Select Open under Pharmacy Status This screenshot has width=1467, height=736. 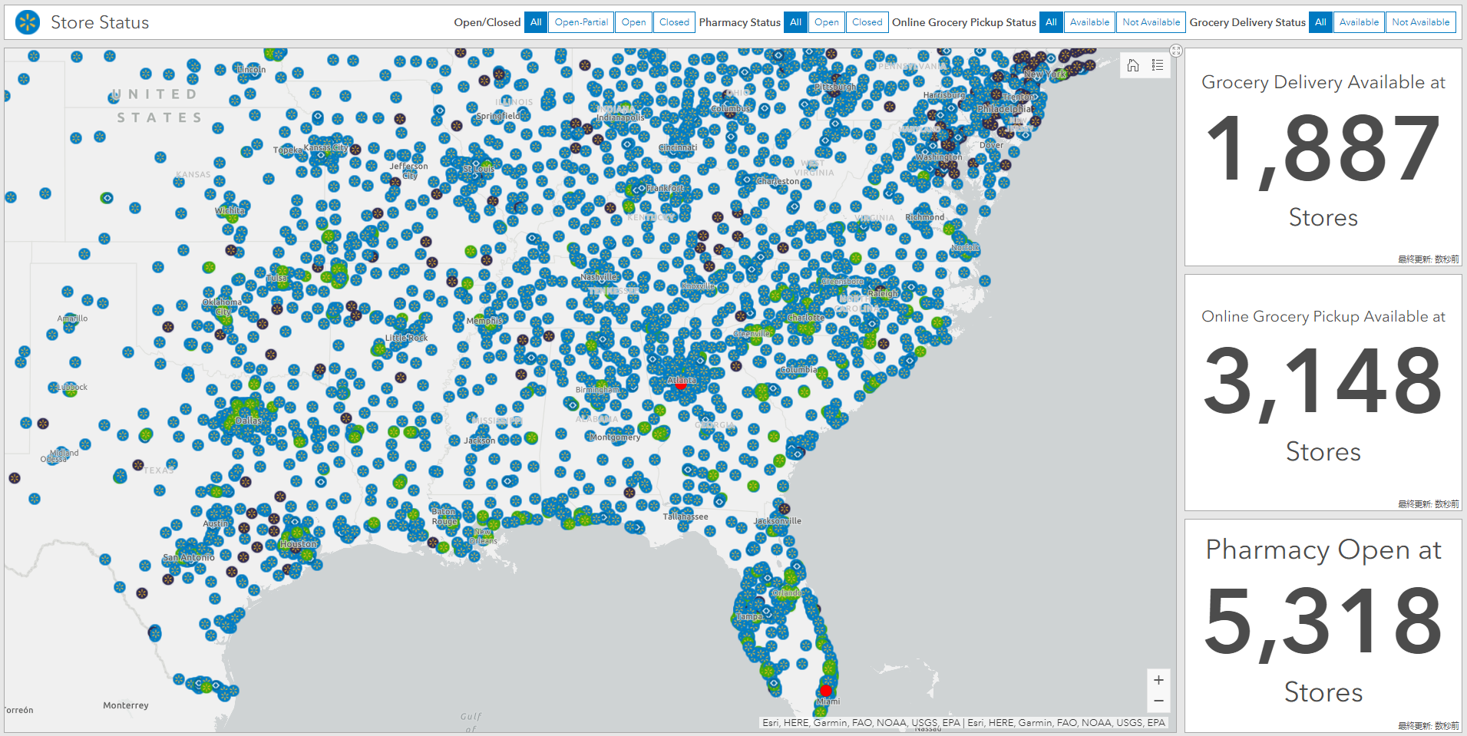[826, 22]
